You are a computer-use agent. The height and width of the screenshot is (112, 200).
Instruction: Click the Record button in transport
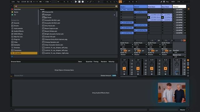(x=82, y=2)
